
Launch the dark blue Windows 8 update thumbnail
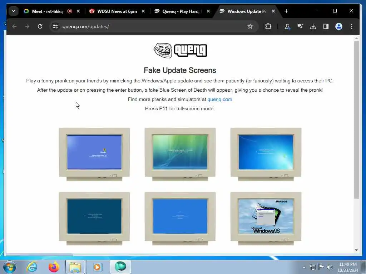[x=94, y=219]
